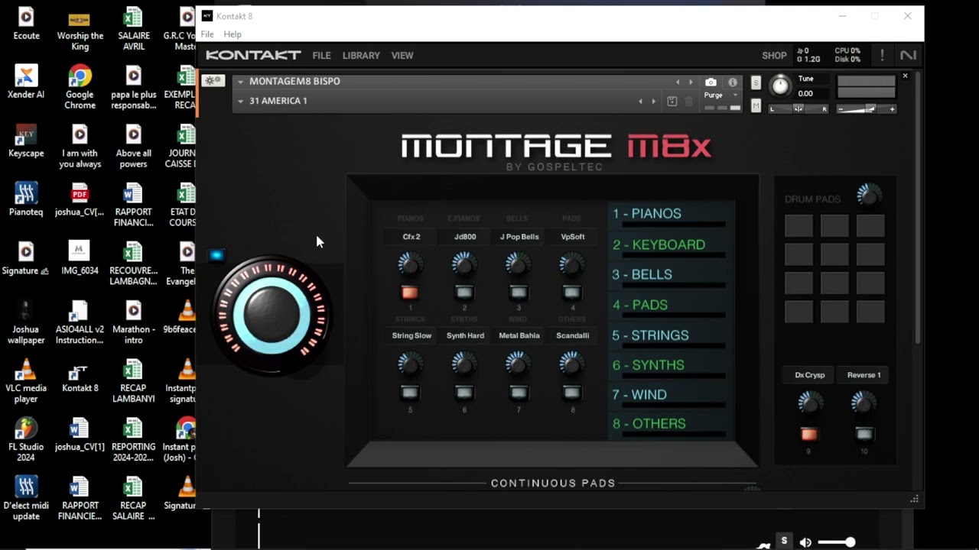979x550 pixels.
Task: Open J Pop Bells sound selector
Action: (x=519, y=237)
